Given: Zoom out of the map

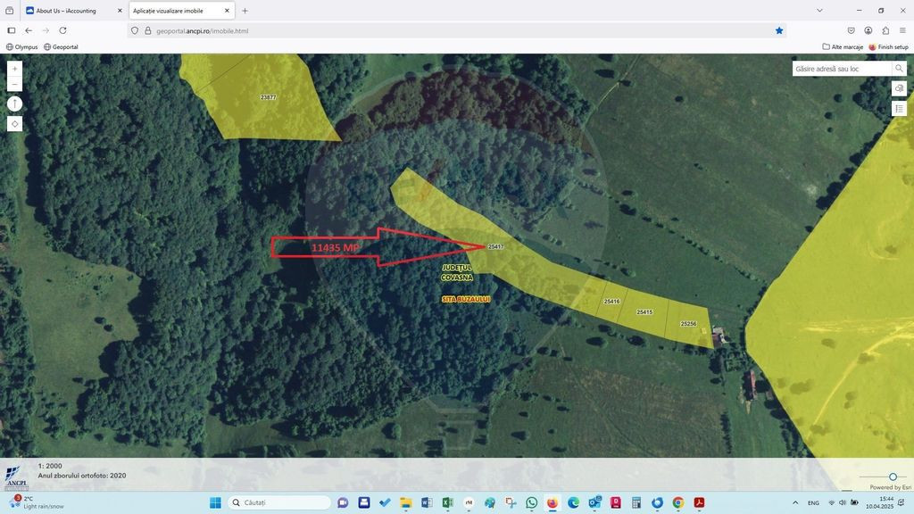Looking at the screenshot, I should 14,84.
